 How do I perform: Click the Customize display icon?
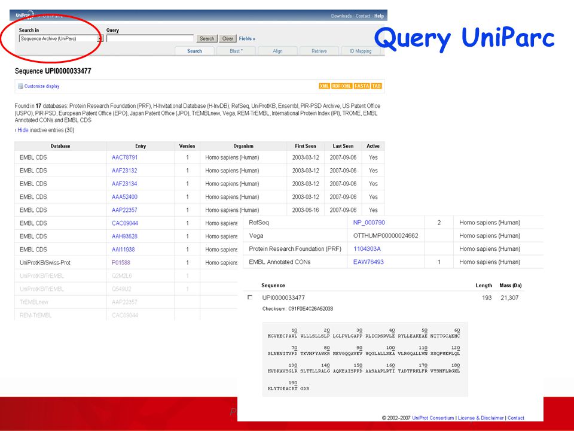20,86
